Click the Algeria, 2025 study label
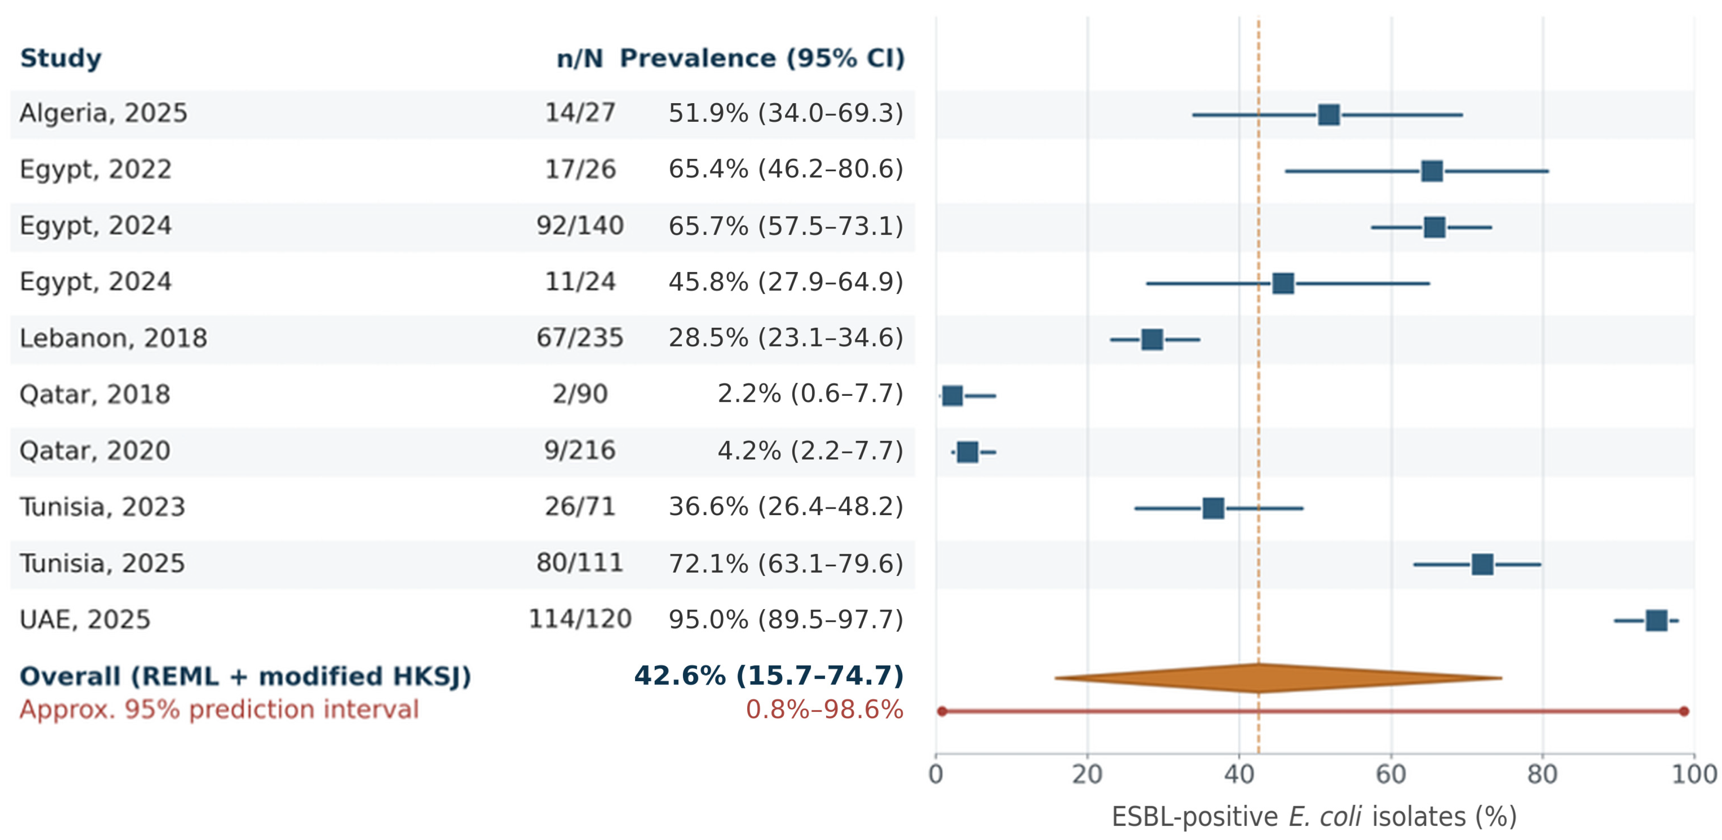The image size is (1722, 840). [x=104, y=113]
